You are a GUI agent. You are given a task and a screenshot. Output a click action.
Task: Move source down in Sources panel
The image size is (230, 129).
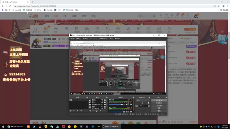[x=103, y=111]
